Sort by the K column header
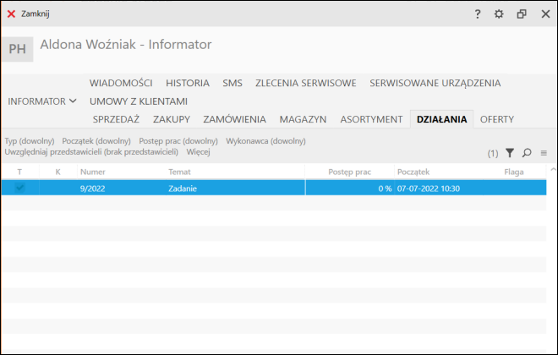 (57, 172)
